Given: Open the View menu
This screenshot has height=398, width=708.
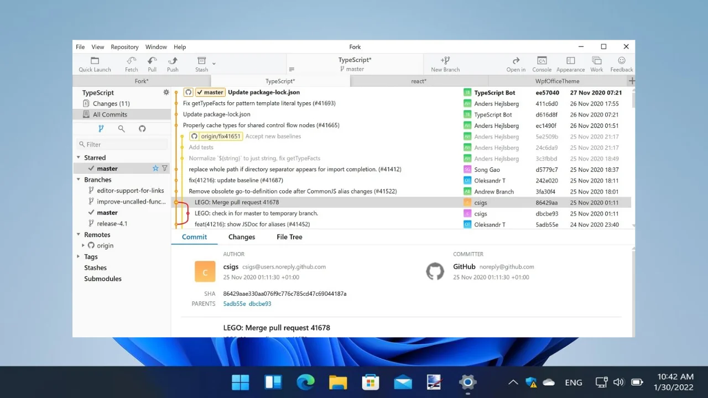Looking at the screenshot, I should pyautogui.click(x=98, y=47).
